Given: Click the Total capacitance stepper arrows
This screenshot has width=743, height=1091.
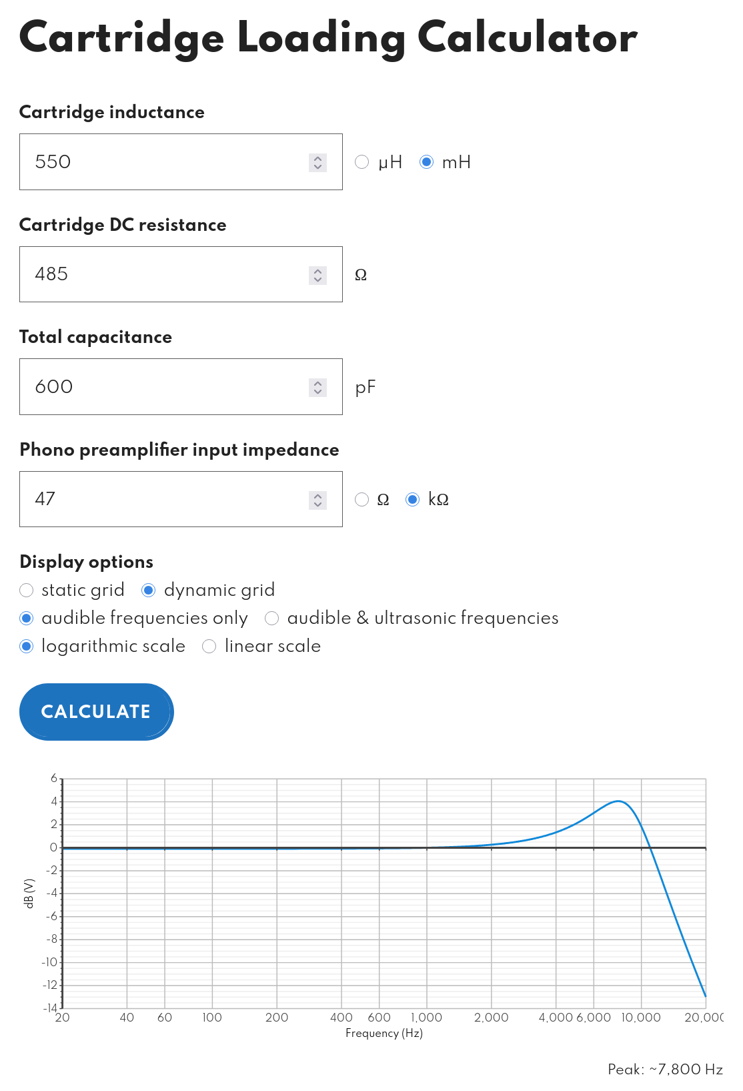Looking at the screenshot, I should point(317,387).
